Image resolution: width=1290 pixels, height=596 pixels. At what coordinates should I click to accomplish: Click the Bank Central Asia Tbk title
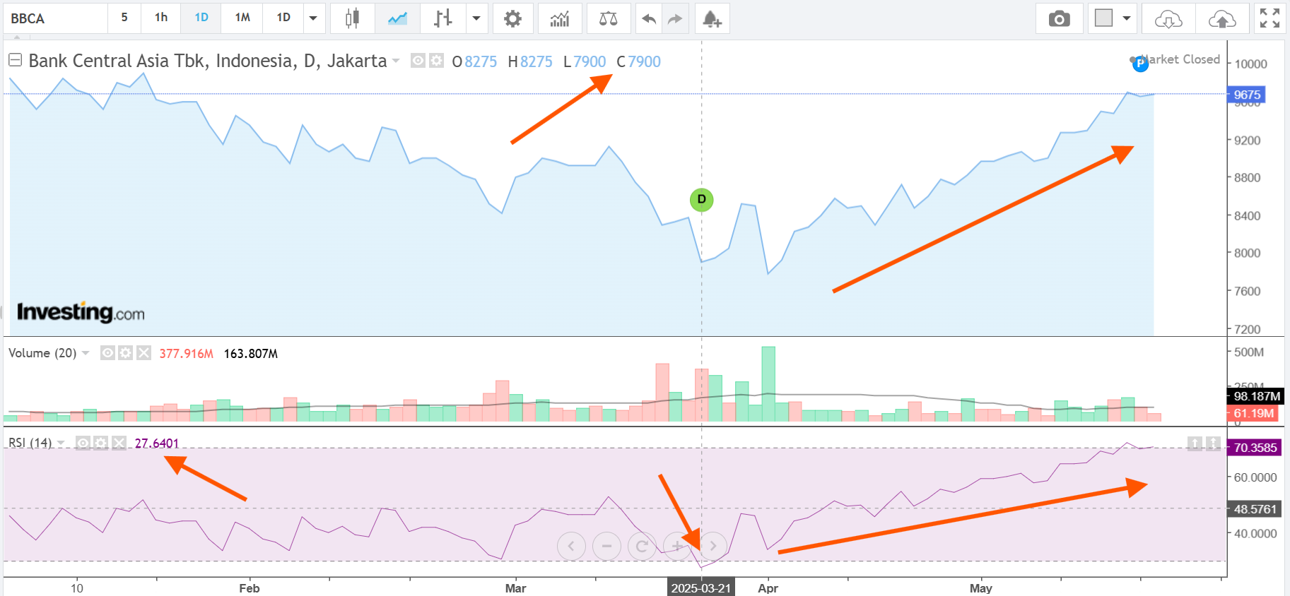pyautogui.click(x=208, y=61)
